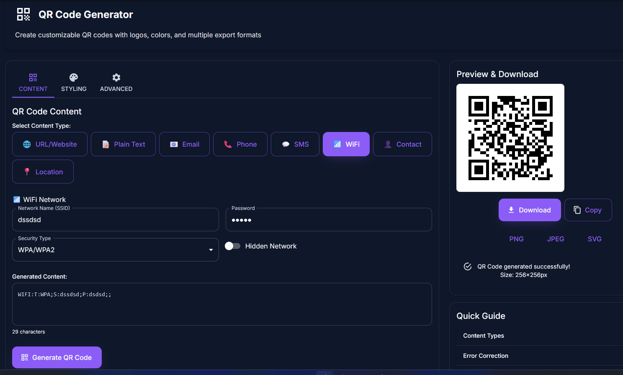Viewport: 623px width, 375px height.
Task: Click the envelope icon in Email
Action: [174, 144]
